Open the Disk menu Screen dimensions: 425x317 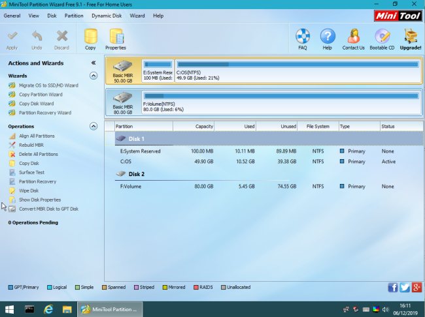(52, 16)
